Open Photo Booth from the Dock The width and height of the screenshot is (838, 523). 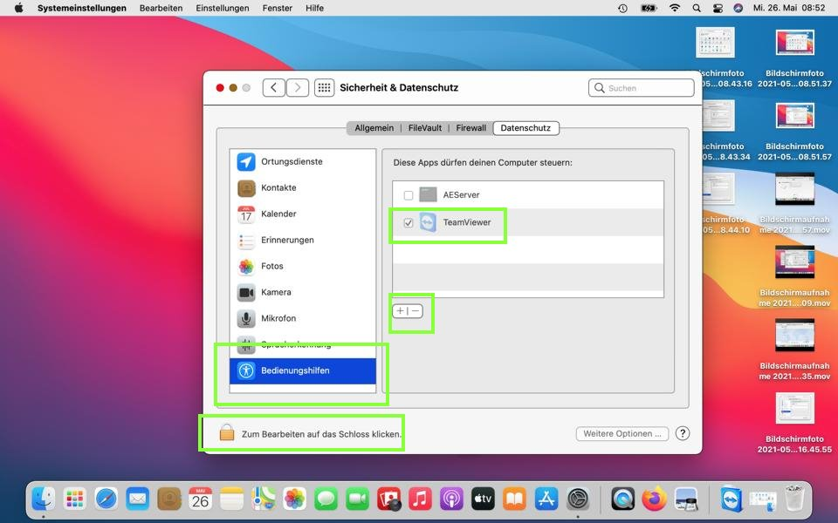click(x=389, y=499)
